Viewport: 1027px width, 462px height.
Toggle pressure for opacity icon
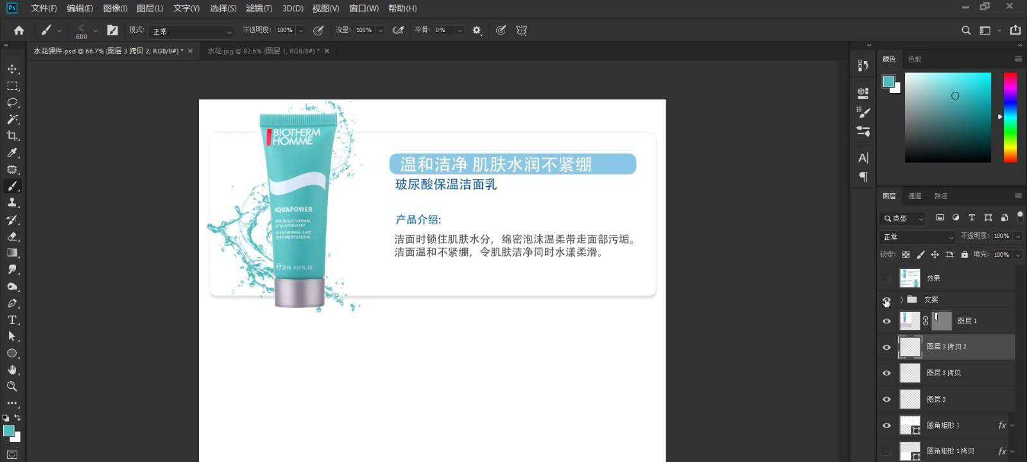tap(318, 30)
